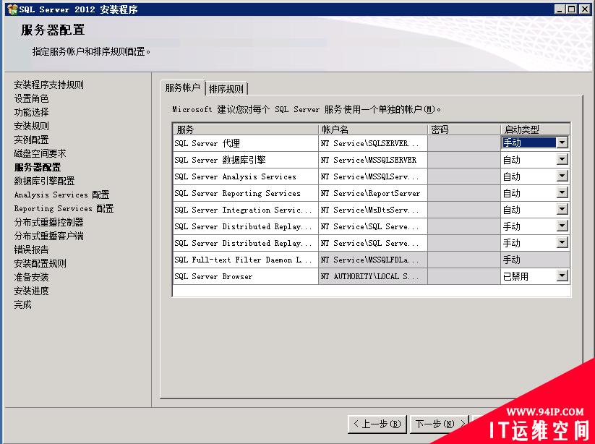This screenshot has width=595, height=444.
Task: Switch to the 服务帐户 tab
Action: 182,88
